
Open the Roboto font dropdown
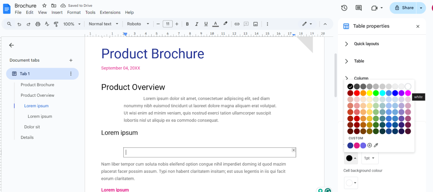[138, 24]
